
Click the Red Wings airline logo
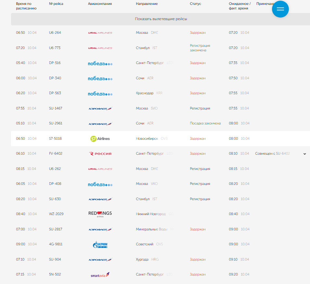point(100,214)
